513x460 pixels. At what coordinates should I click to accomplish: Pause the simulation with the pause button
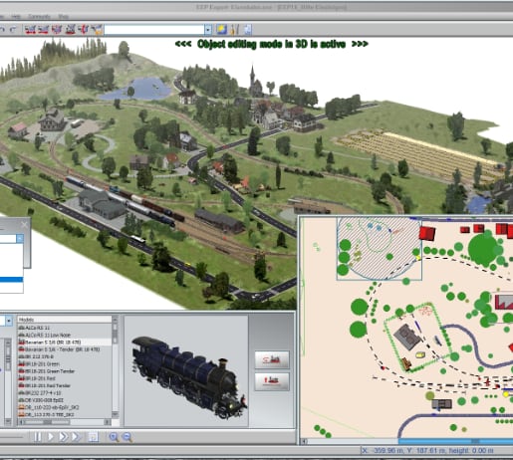tap(38, 437)
